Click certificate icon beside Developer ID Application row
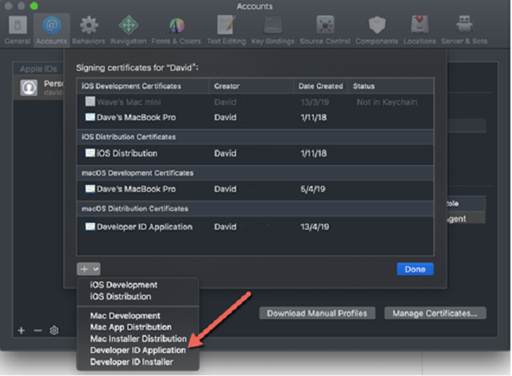 point(90,226)
